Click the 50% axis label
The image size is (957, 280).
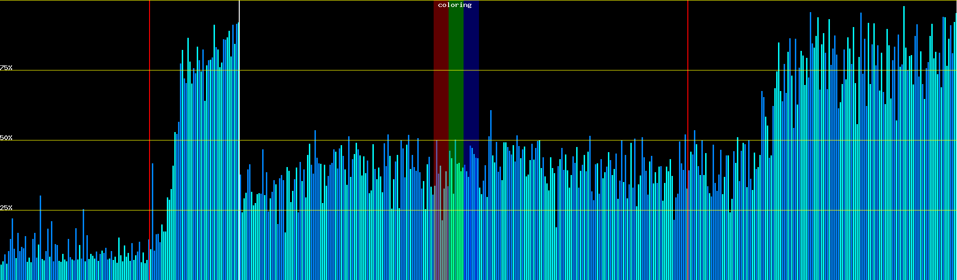tap(6, 138)
